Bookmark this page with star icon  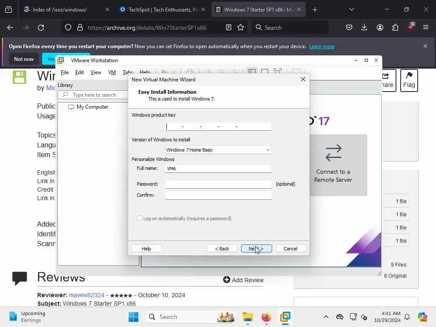(241, 28)
